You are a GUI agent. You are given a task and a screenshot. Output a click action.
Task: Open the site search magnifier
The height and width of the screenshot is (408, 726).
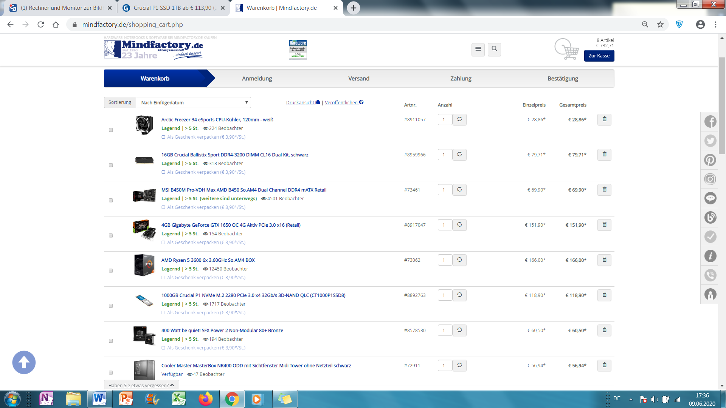coord(494,49)
